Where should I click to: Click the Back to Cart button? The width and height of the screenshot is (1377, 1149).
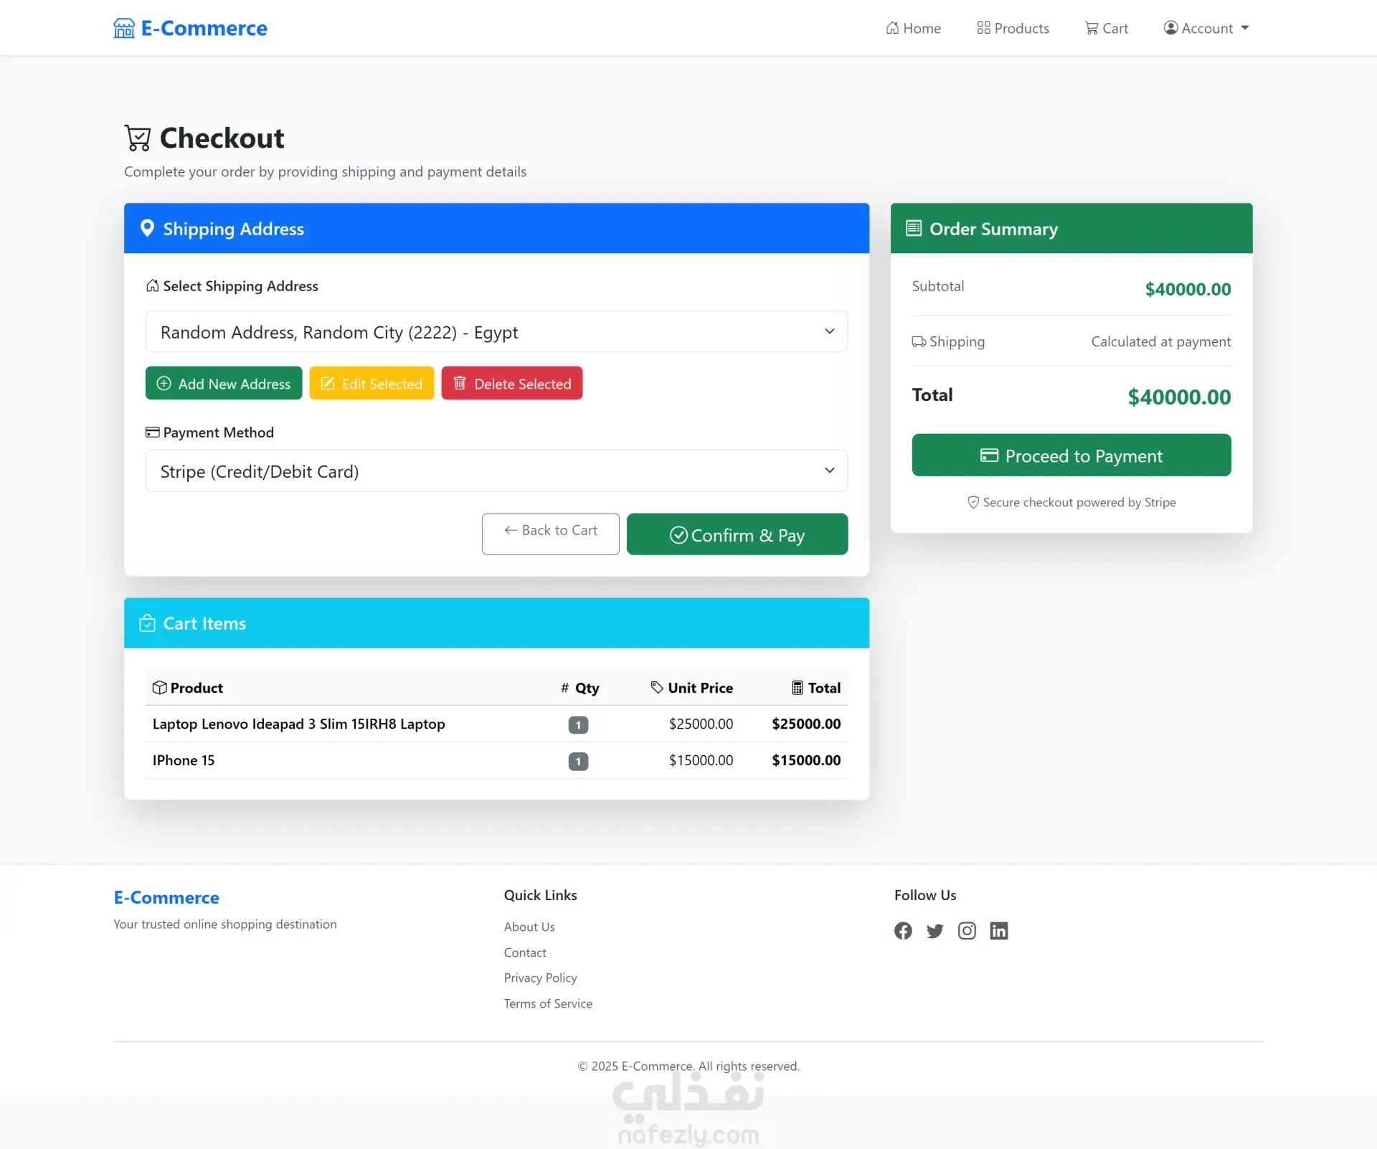(550, 533)
